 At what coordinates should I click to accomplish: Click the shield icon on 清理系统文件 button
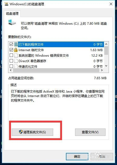point(21,132)
